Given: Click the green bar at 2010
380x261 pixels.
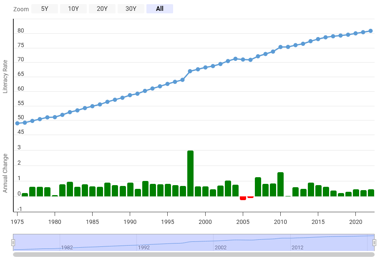Looking at the screenshot, I should coord(280,184).
